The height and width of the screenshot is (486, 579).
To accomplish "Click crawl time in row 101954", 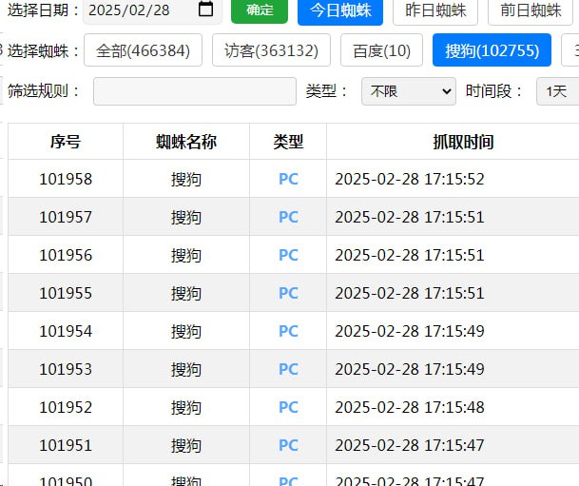I will tap(410, 331).
